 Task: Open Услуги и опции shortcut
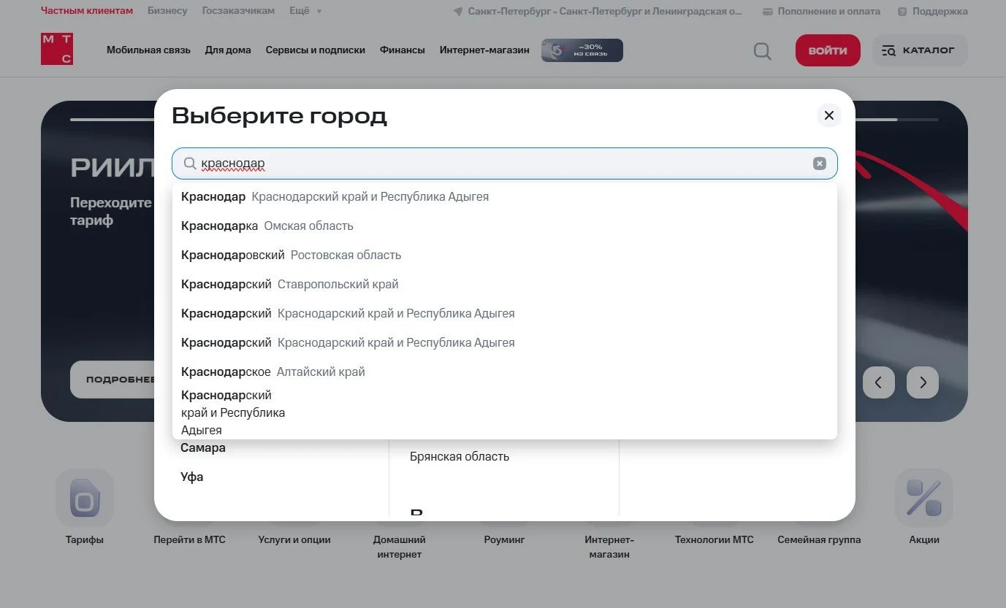[294, 540]
